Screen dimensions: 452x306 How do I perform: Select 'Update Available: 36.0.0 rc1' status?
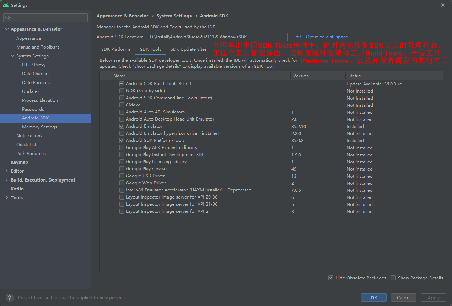coord(375,84)
